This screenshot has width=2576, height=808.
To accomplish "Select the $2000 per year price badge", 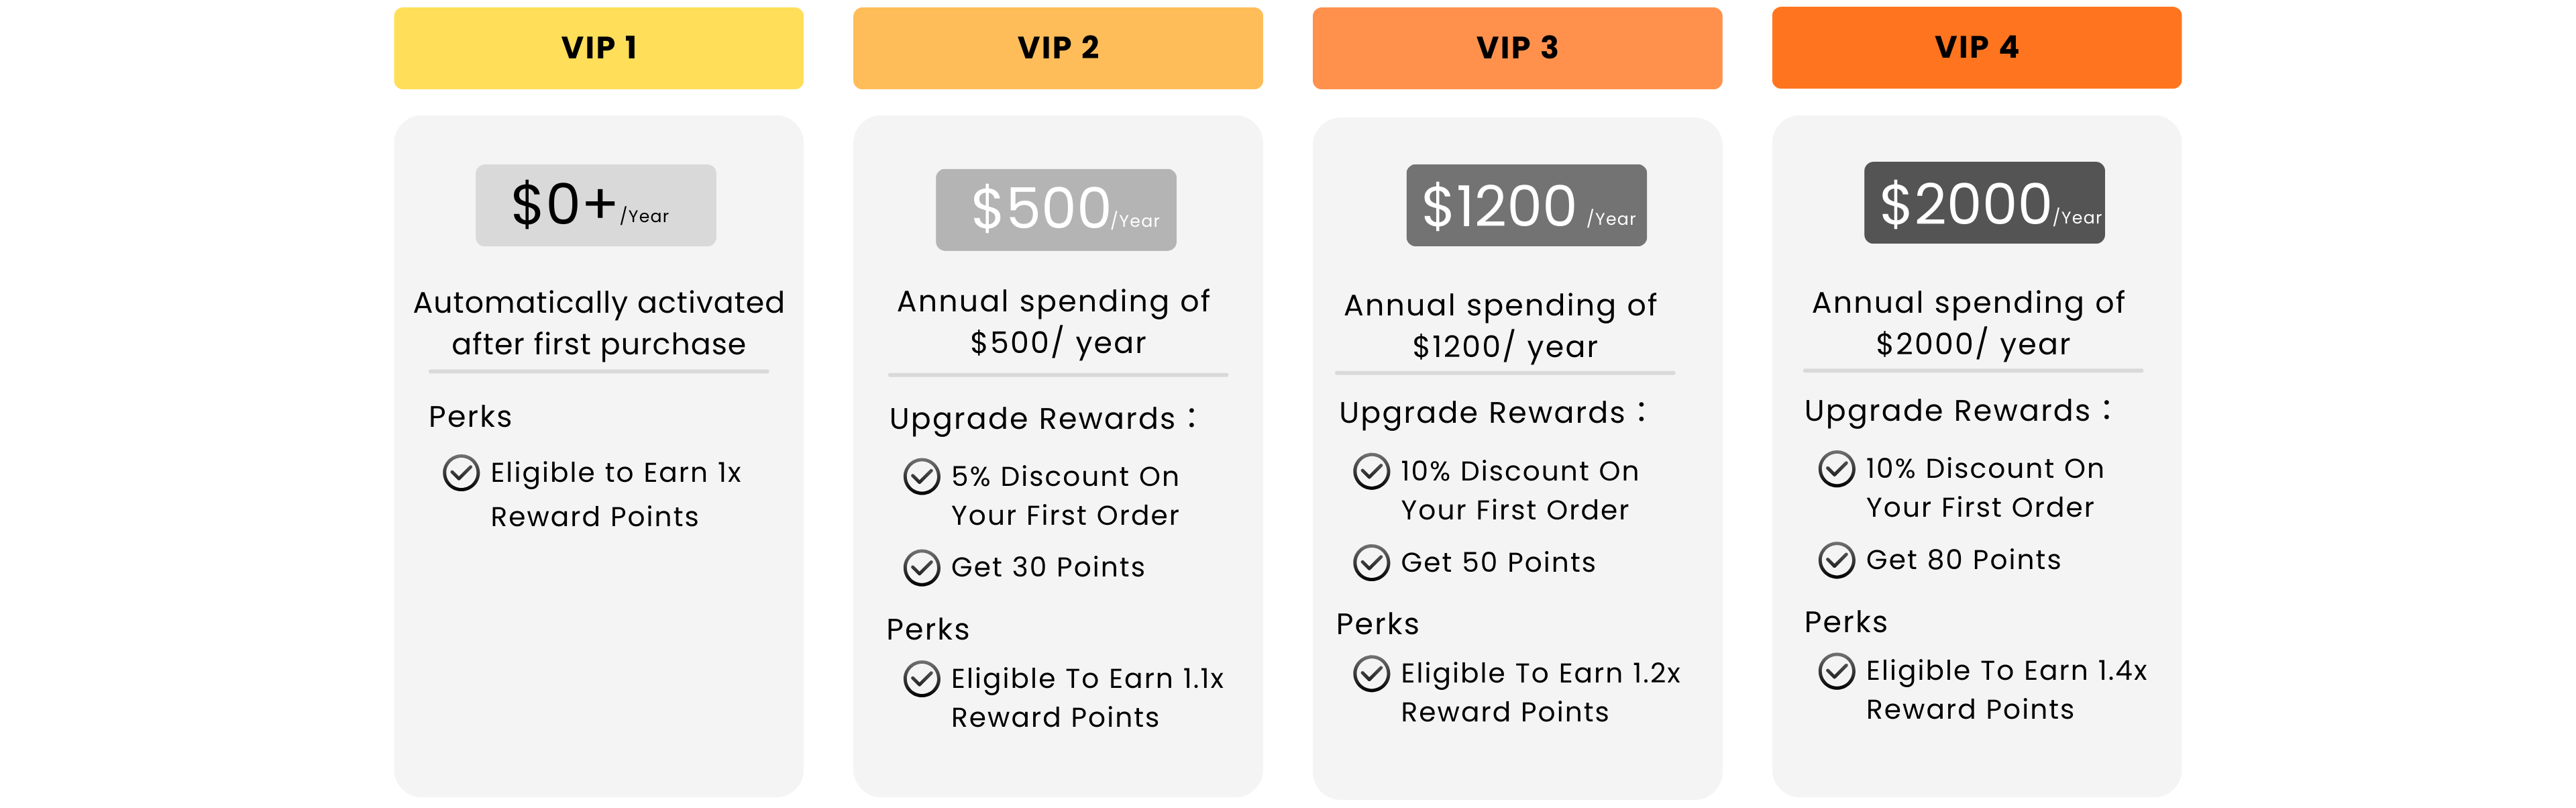I will coord(1984,203).
